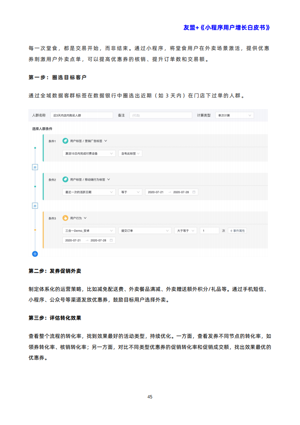The height and width of the screenshot is (425, 300).
Task: Click heading 第二步：发券促销外卖
Action: tap(55, 271)
